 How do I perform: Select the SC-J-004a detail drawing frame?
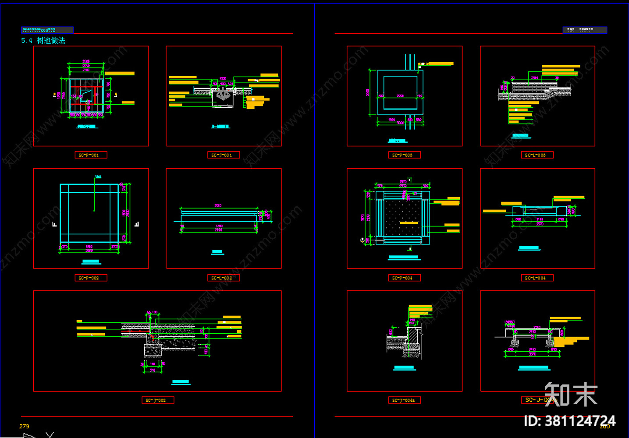[x=405, y=341]
